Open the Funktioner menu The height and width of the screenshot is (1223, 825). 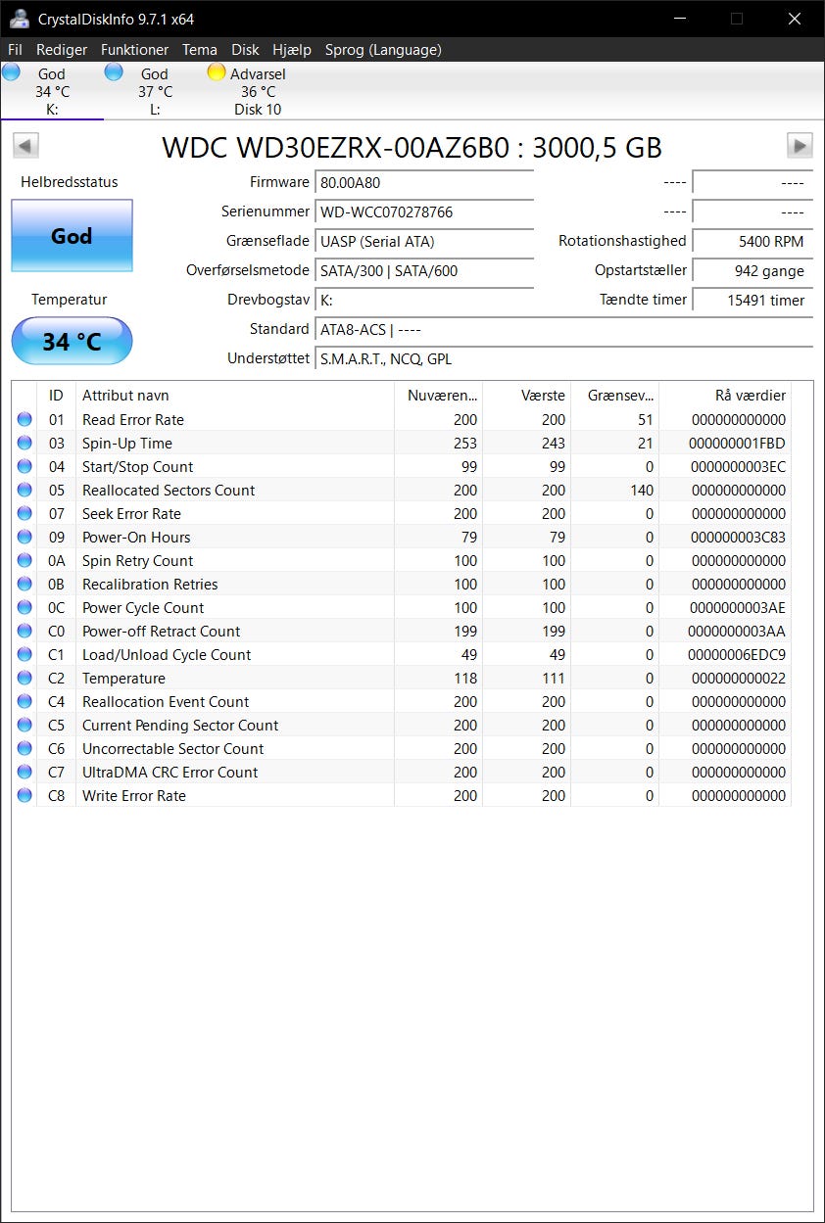coord(134,49)
